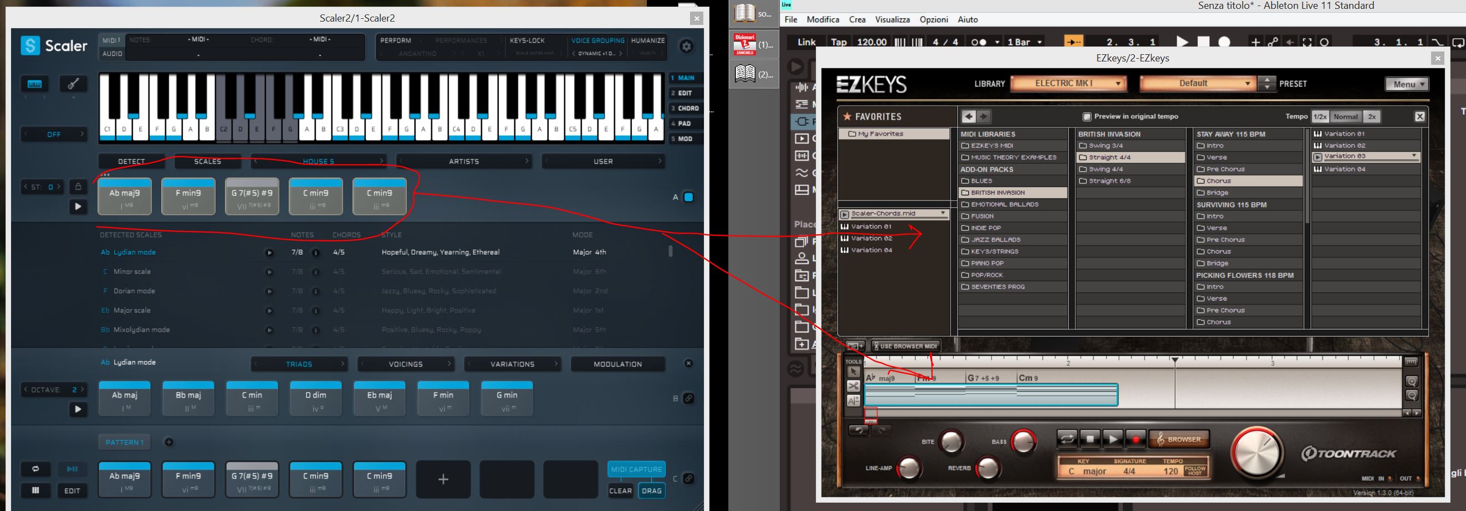Screen dimensions: 1466x511
Task: Toggle section A indicator in Scaler
Action: coord(688,197)
